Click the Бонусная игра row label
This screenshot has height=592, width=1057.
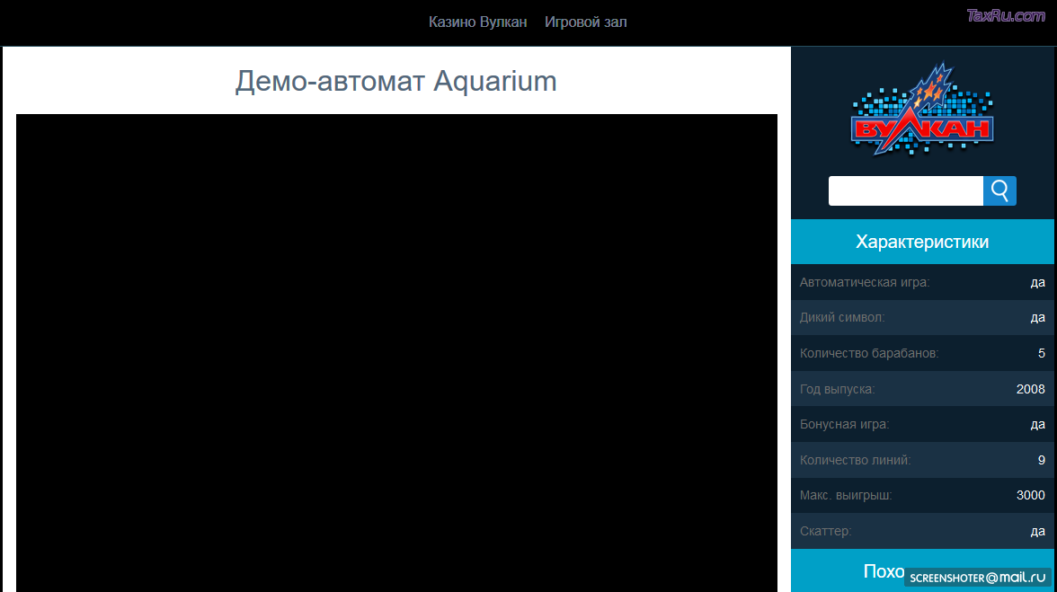coord(844,424)
